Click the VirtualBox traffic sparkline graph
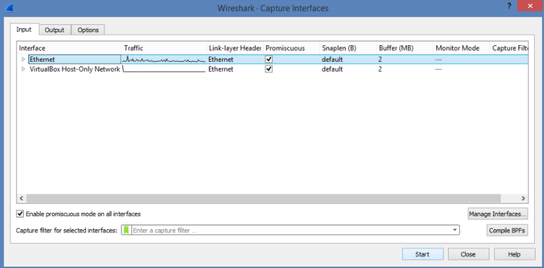The height and width of the screenshot is (268, 544). tap(164, 69)
